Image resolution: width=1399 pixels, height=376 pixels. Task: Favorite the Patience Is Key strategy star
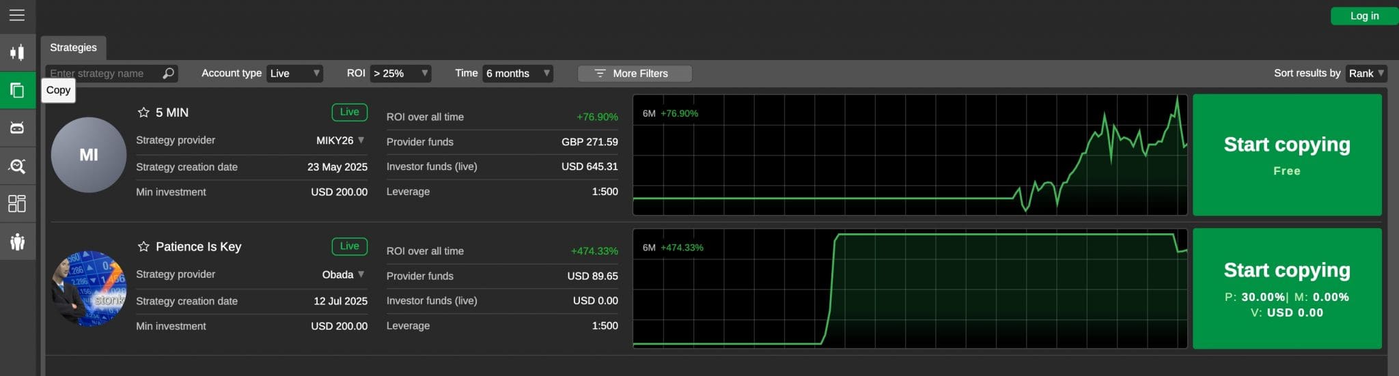click(143, 246)
